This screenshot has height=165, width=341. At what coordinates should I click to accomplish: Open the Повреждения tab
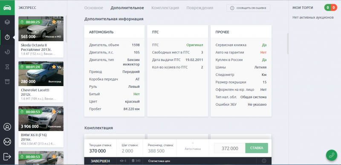tap(199, 8)
